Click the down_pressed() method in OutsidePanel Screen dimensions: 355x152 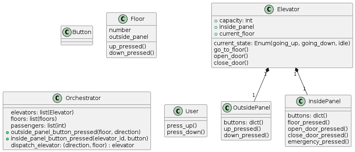tap(246, 135)
